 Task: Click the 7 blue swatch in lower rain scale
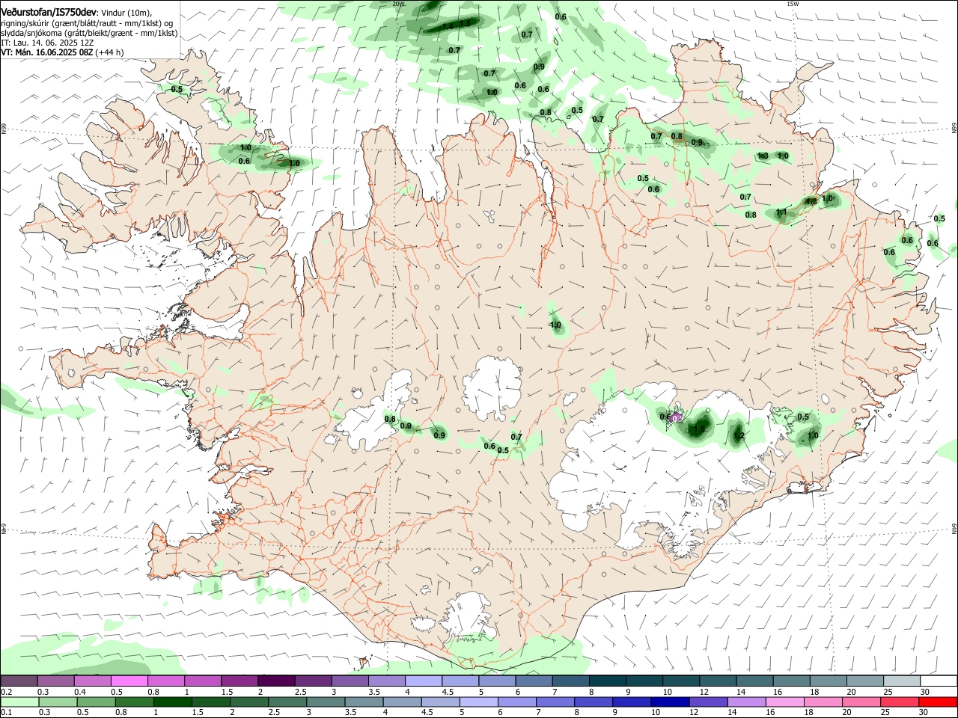point(555,702)
